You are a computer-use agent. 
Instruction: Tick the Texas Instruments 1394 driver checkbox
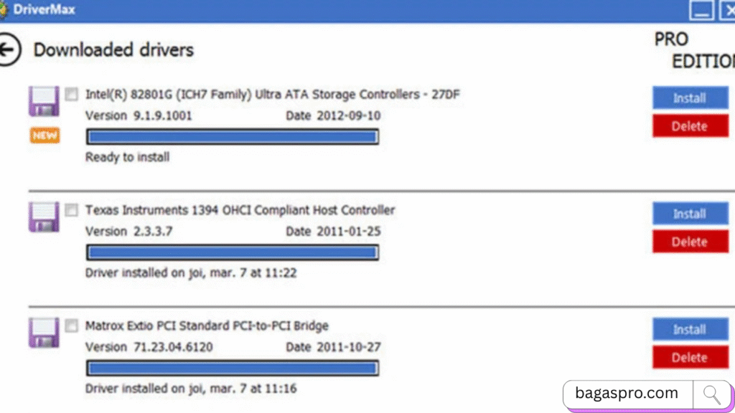pyautogui.click(x=71, y=210)
